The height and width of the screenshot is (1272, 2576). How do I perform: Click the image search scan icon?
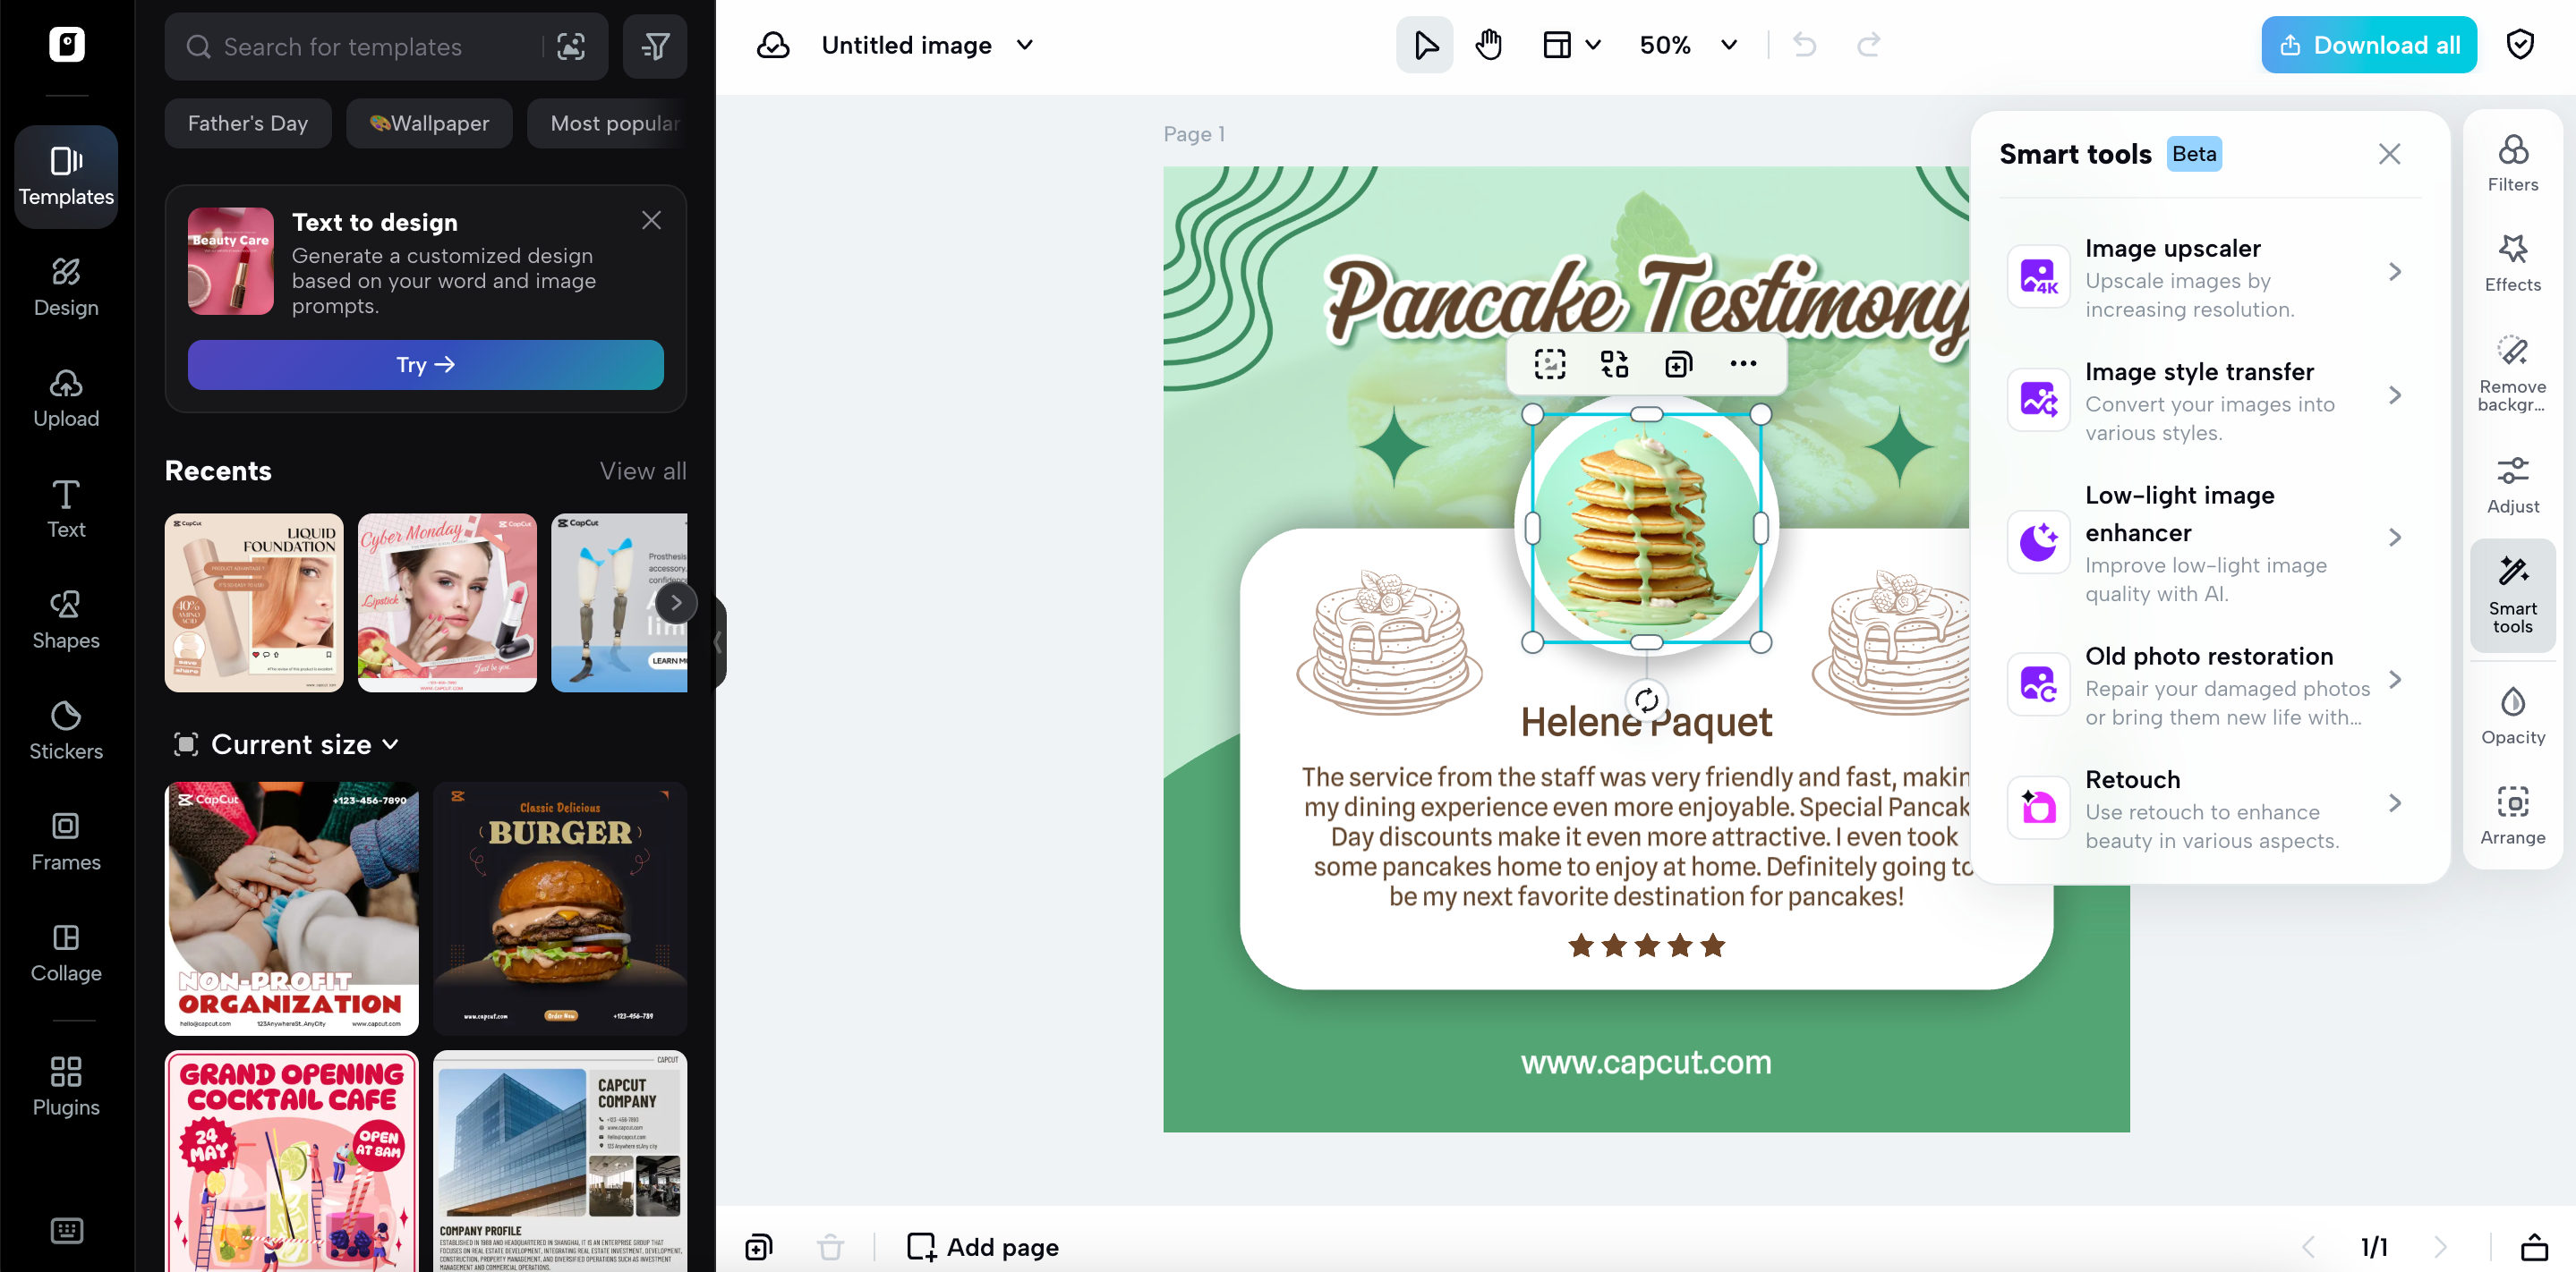tap(571, 46)
